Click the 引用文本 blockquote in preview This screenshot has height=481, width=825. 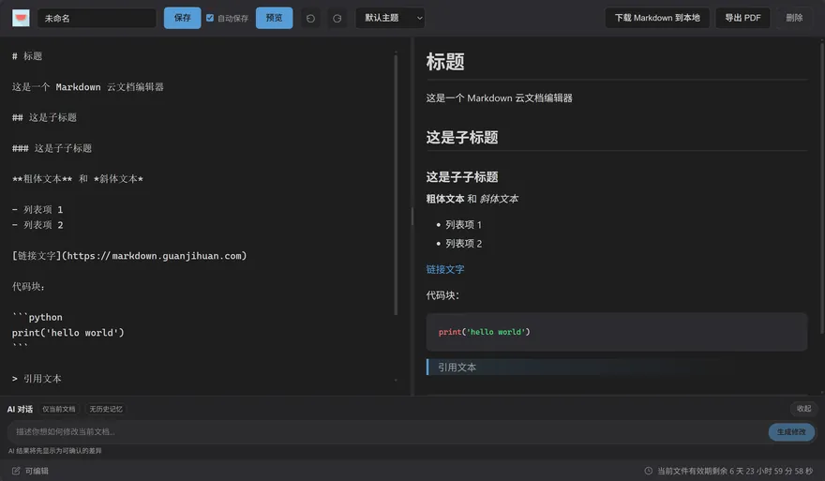point(617,368)
